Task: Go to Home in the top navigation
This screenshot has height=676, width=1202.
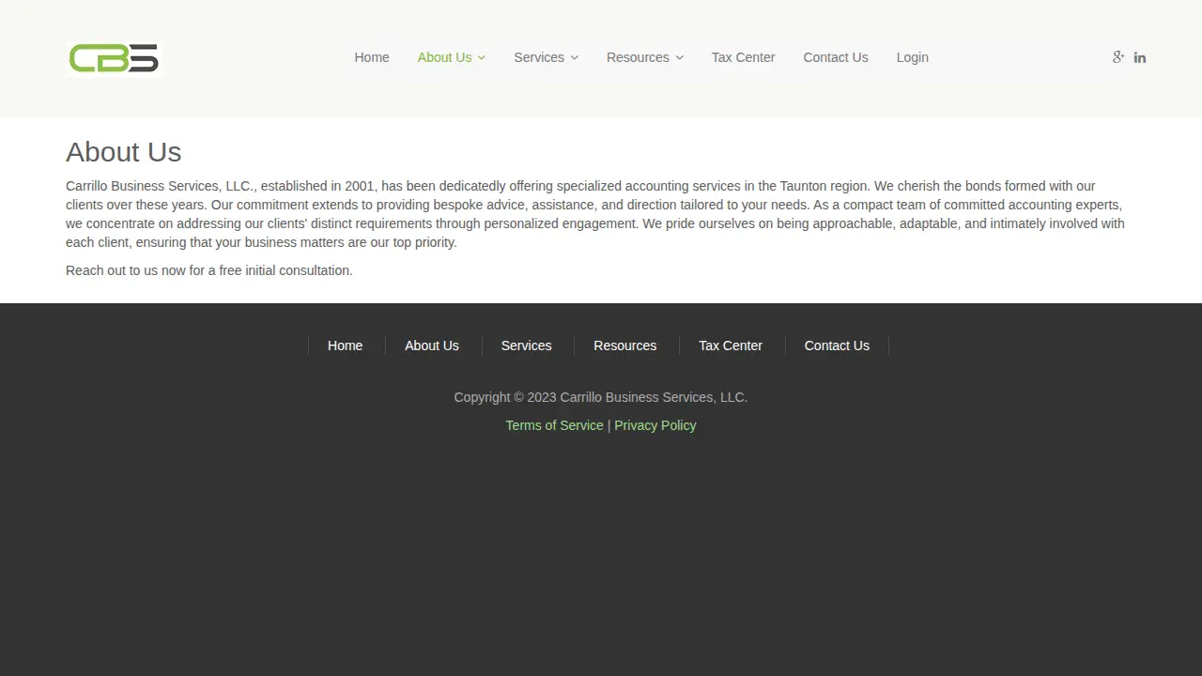Action: click(372, 57)
